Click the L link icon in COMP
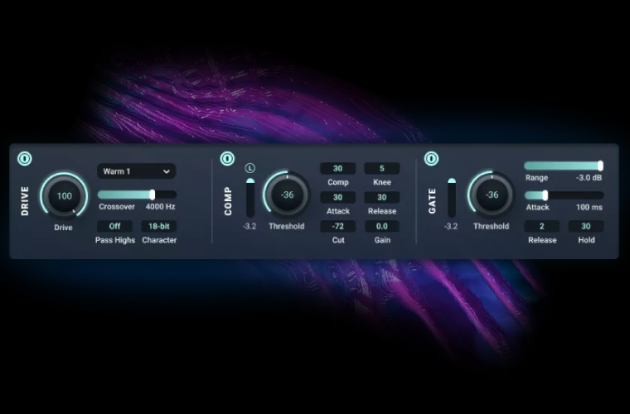The height and width of the screenshot is (414, 630). (x=250, y=168)
